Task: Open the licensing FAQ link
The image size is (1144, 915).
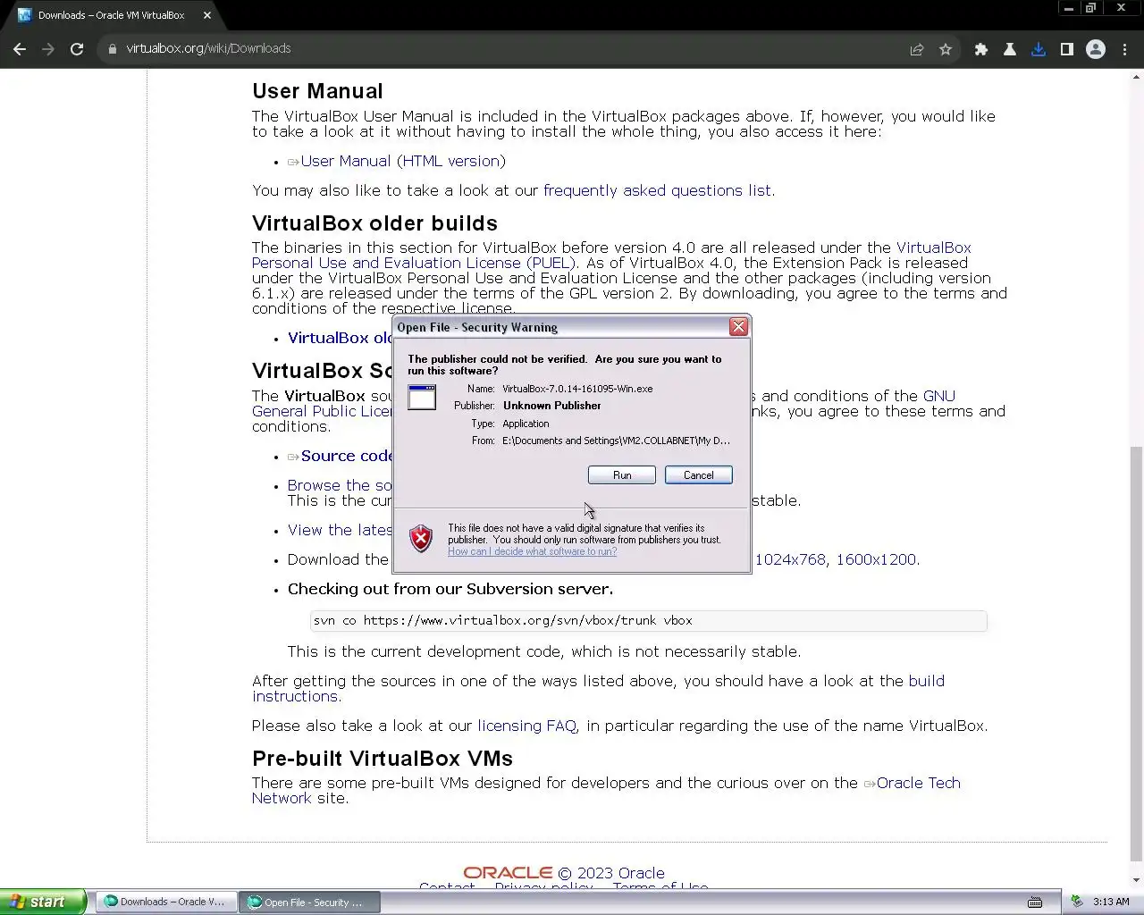Action: [x=526, y=726]
